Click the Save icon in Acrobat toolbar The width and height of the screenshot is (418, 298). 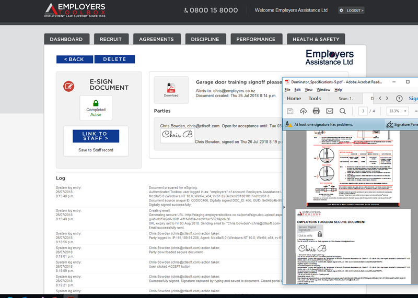tap(290, 111)
